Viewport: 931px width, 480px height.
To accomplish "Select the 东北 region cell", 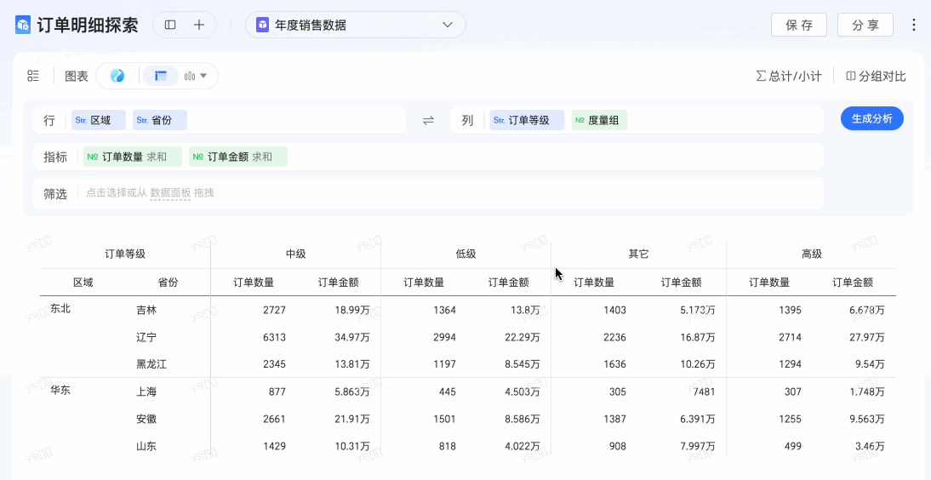I will point(60,309).
